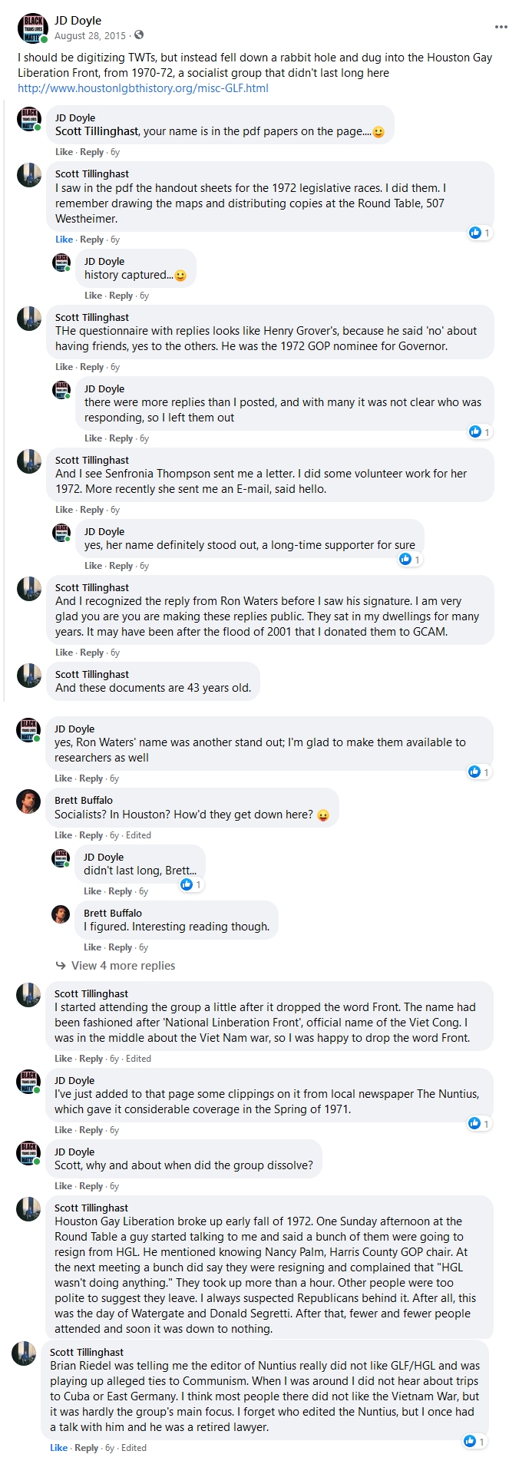This screenshot has width=509, height=1474.
Task: Click Scott Tillinghast's name on Henry Grover comment
Action: pyautogui.click(x=92, y=317)
